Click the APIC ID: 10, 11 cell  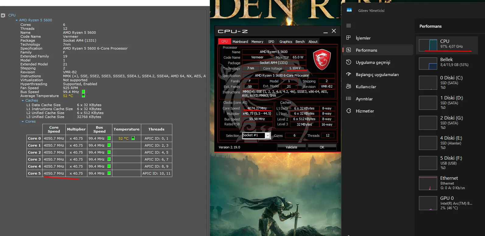point(156,173)
